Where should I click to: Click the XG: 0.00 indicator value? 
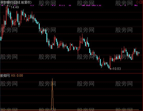click(17, 76)
